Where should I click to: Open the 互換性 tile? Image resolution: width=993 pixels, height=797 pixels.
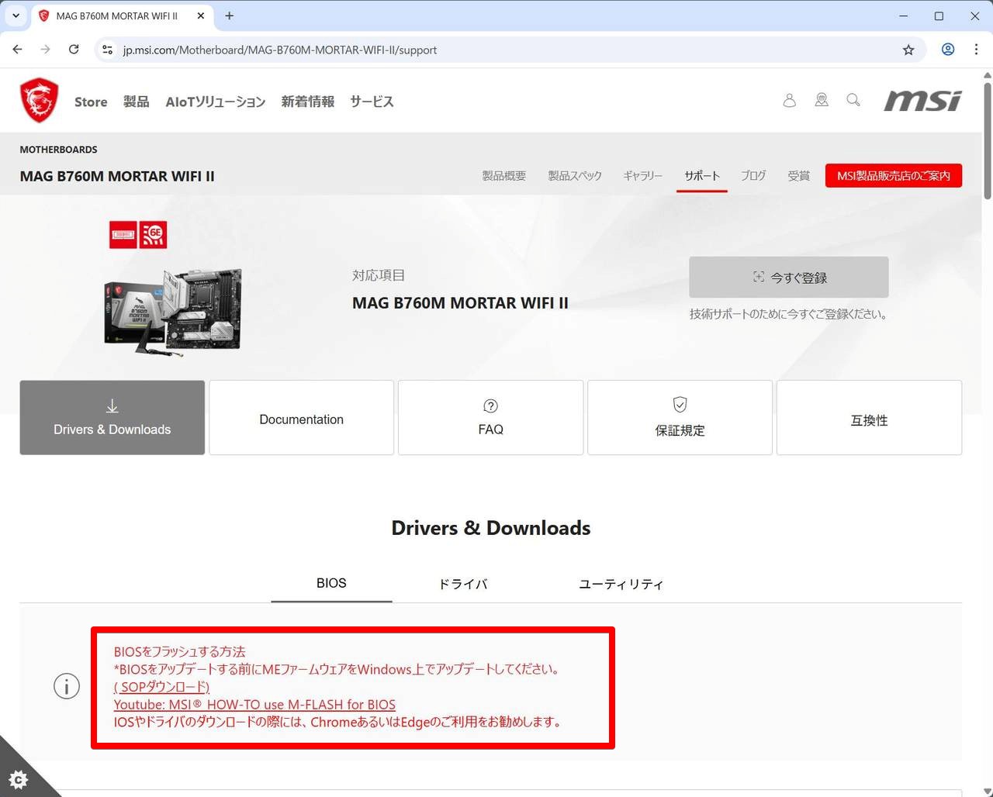point(870,417)
